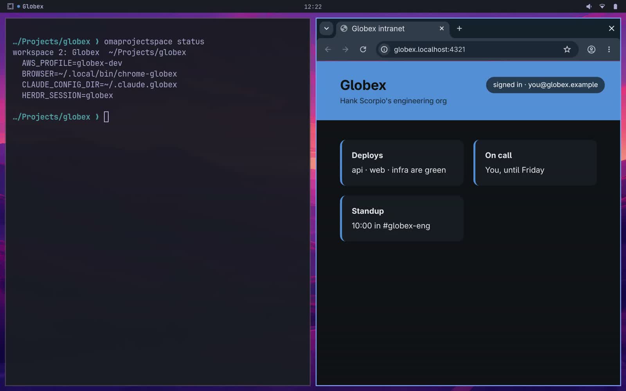Click "workspace 2: Globex" line in terminal
Viewport: 626px width, 391px height.
(99, 52)
